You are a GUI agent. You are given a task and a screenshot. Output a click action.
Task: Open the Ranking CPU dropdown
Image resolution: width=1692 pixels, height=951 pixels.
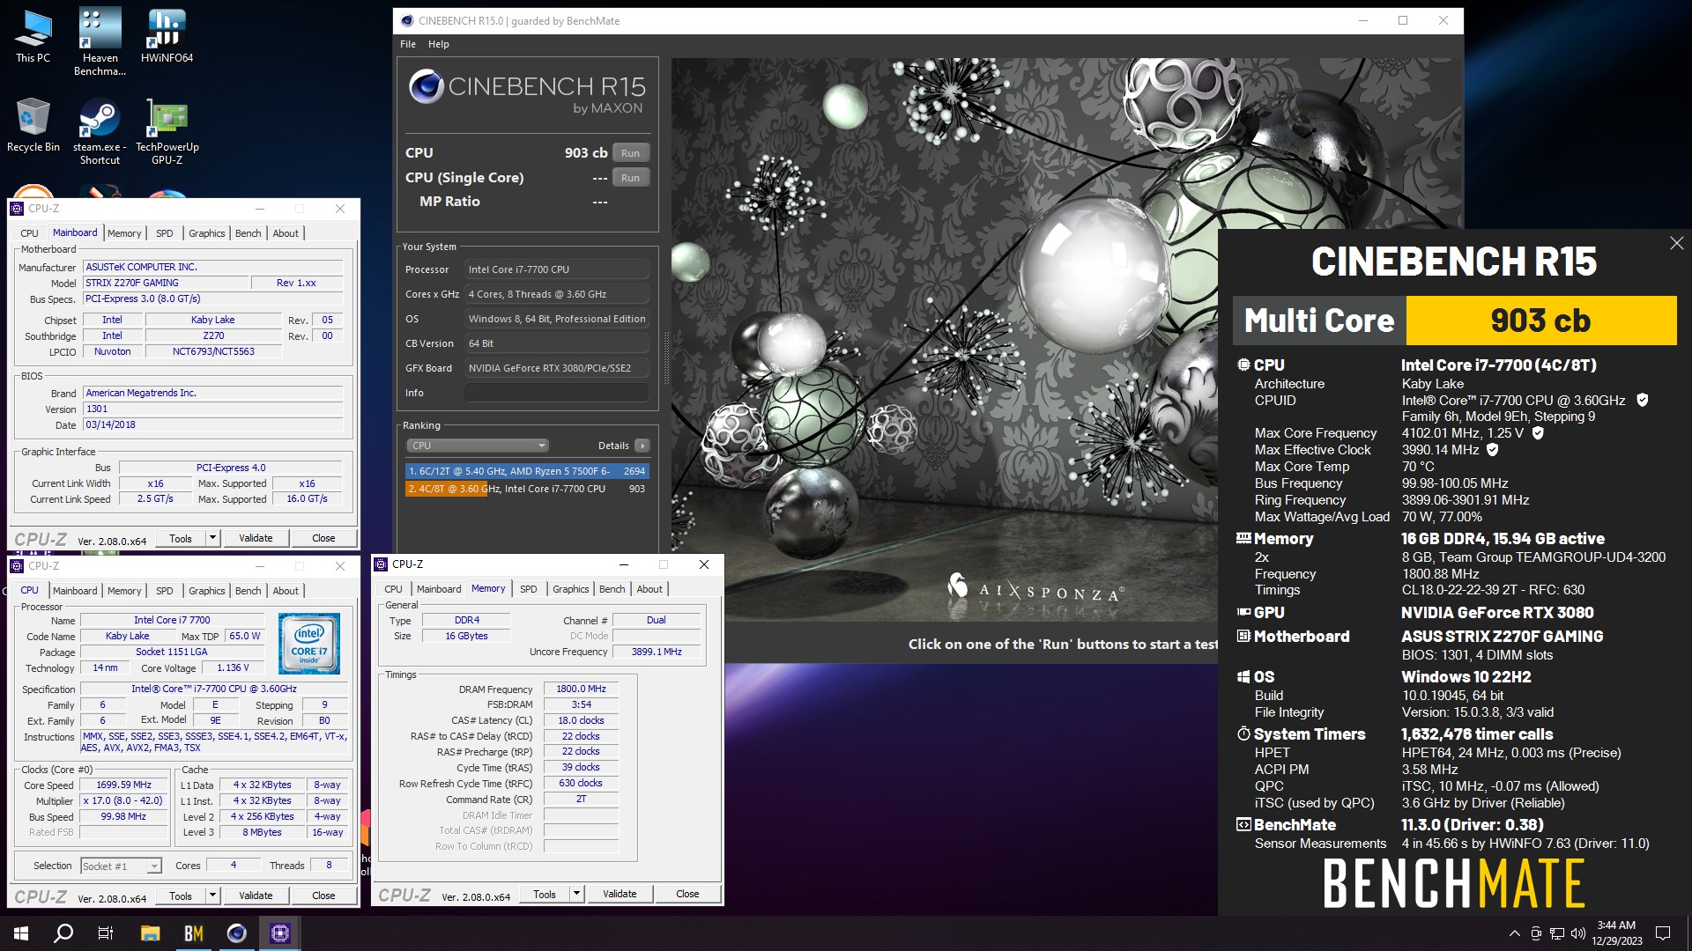(x=477, y=446)
